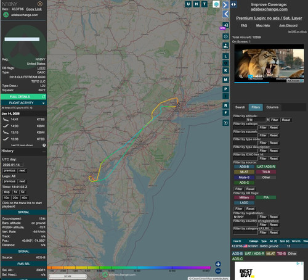Collapse the FLIGHT ACTIVITY section arrow
The width and height of the screenshot is (308, 280).
(43, 103)
